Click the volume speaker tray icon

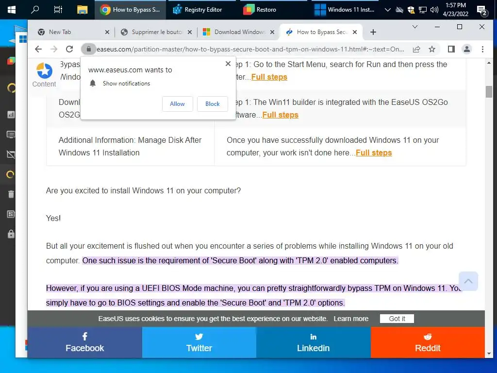coord(434,10)
